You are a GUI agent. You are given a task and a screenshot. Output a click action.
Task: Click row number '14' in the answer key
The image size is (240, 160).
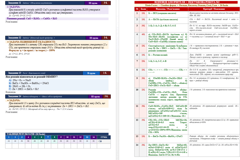pyautogui.click(x=137, y=145)
